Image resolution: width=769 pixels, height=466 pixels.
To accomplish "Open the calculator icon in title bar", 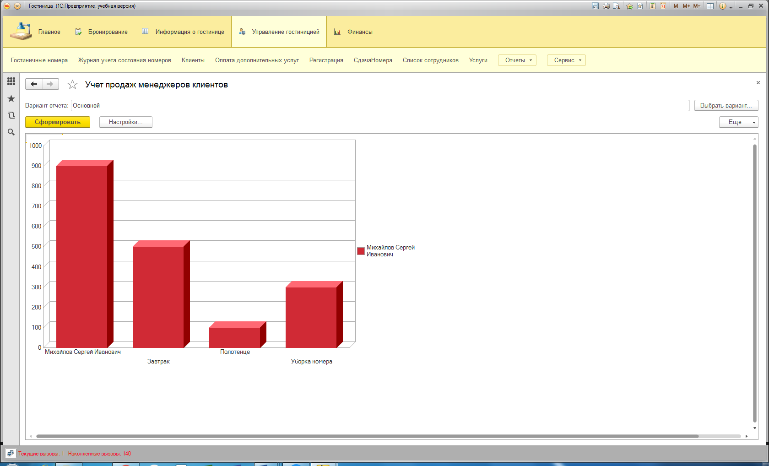I will (x=652, y=6).
